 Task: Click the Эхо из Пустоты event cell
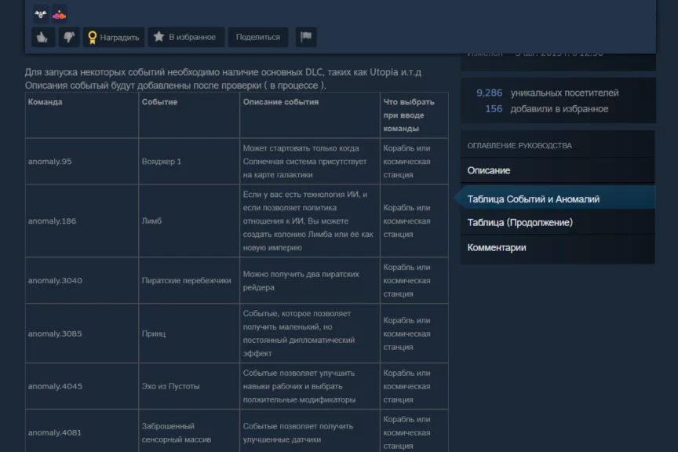tap(170, 387)
